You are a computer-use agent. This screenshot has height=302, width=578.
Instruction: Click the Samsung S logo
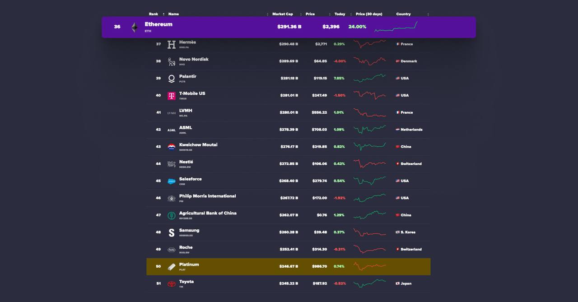(x=172, y=232)
